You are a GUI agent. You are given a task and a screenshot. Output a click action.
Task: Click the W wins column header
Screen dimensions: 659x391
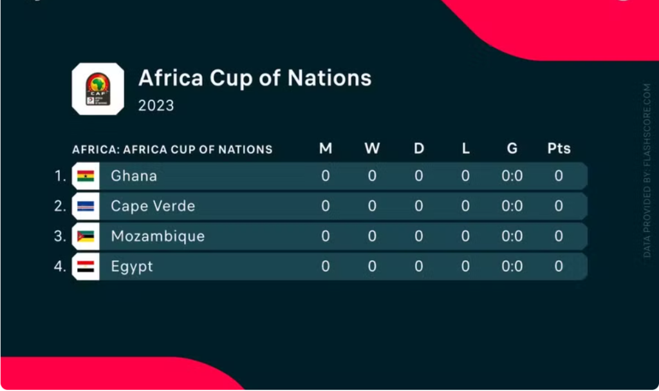372,149
